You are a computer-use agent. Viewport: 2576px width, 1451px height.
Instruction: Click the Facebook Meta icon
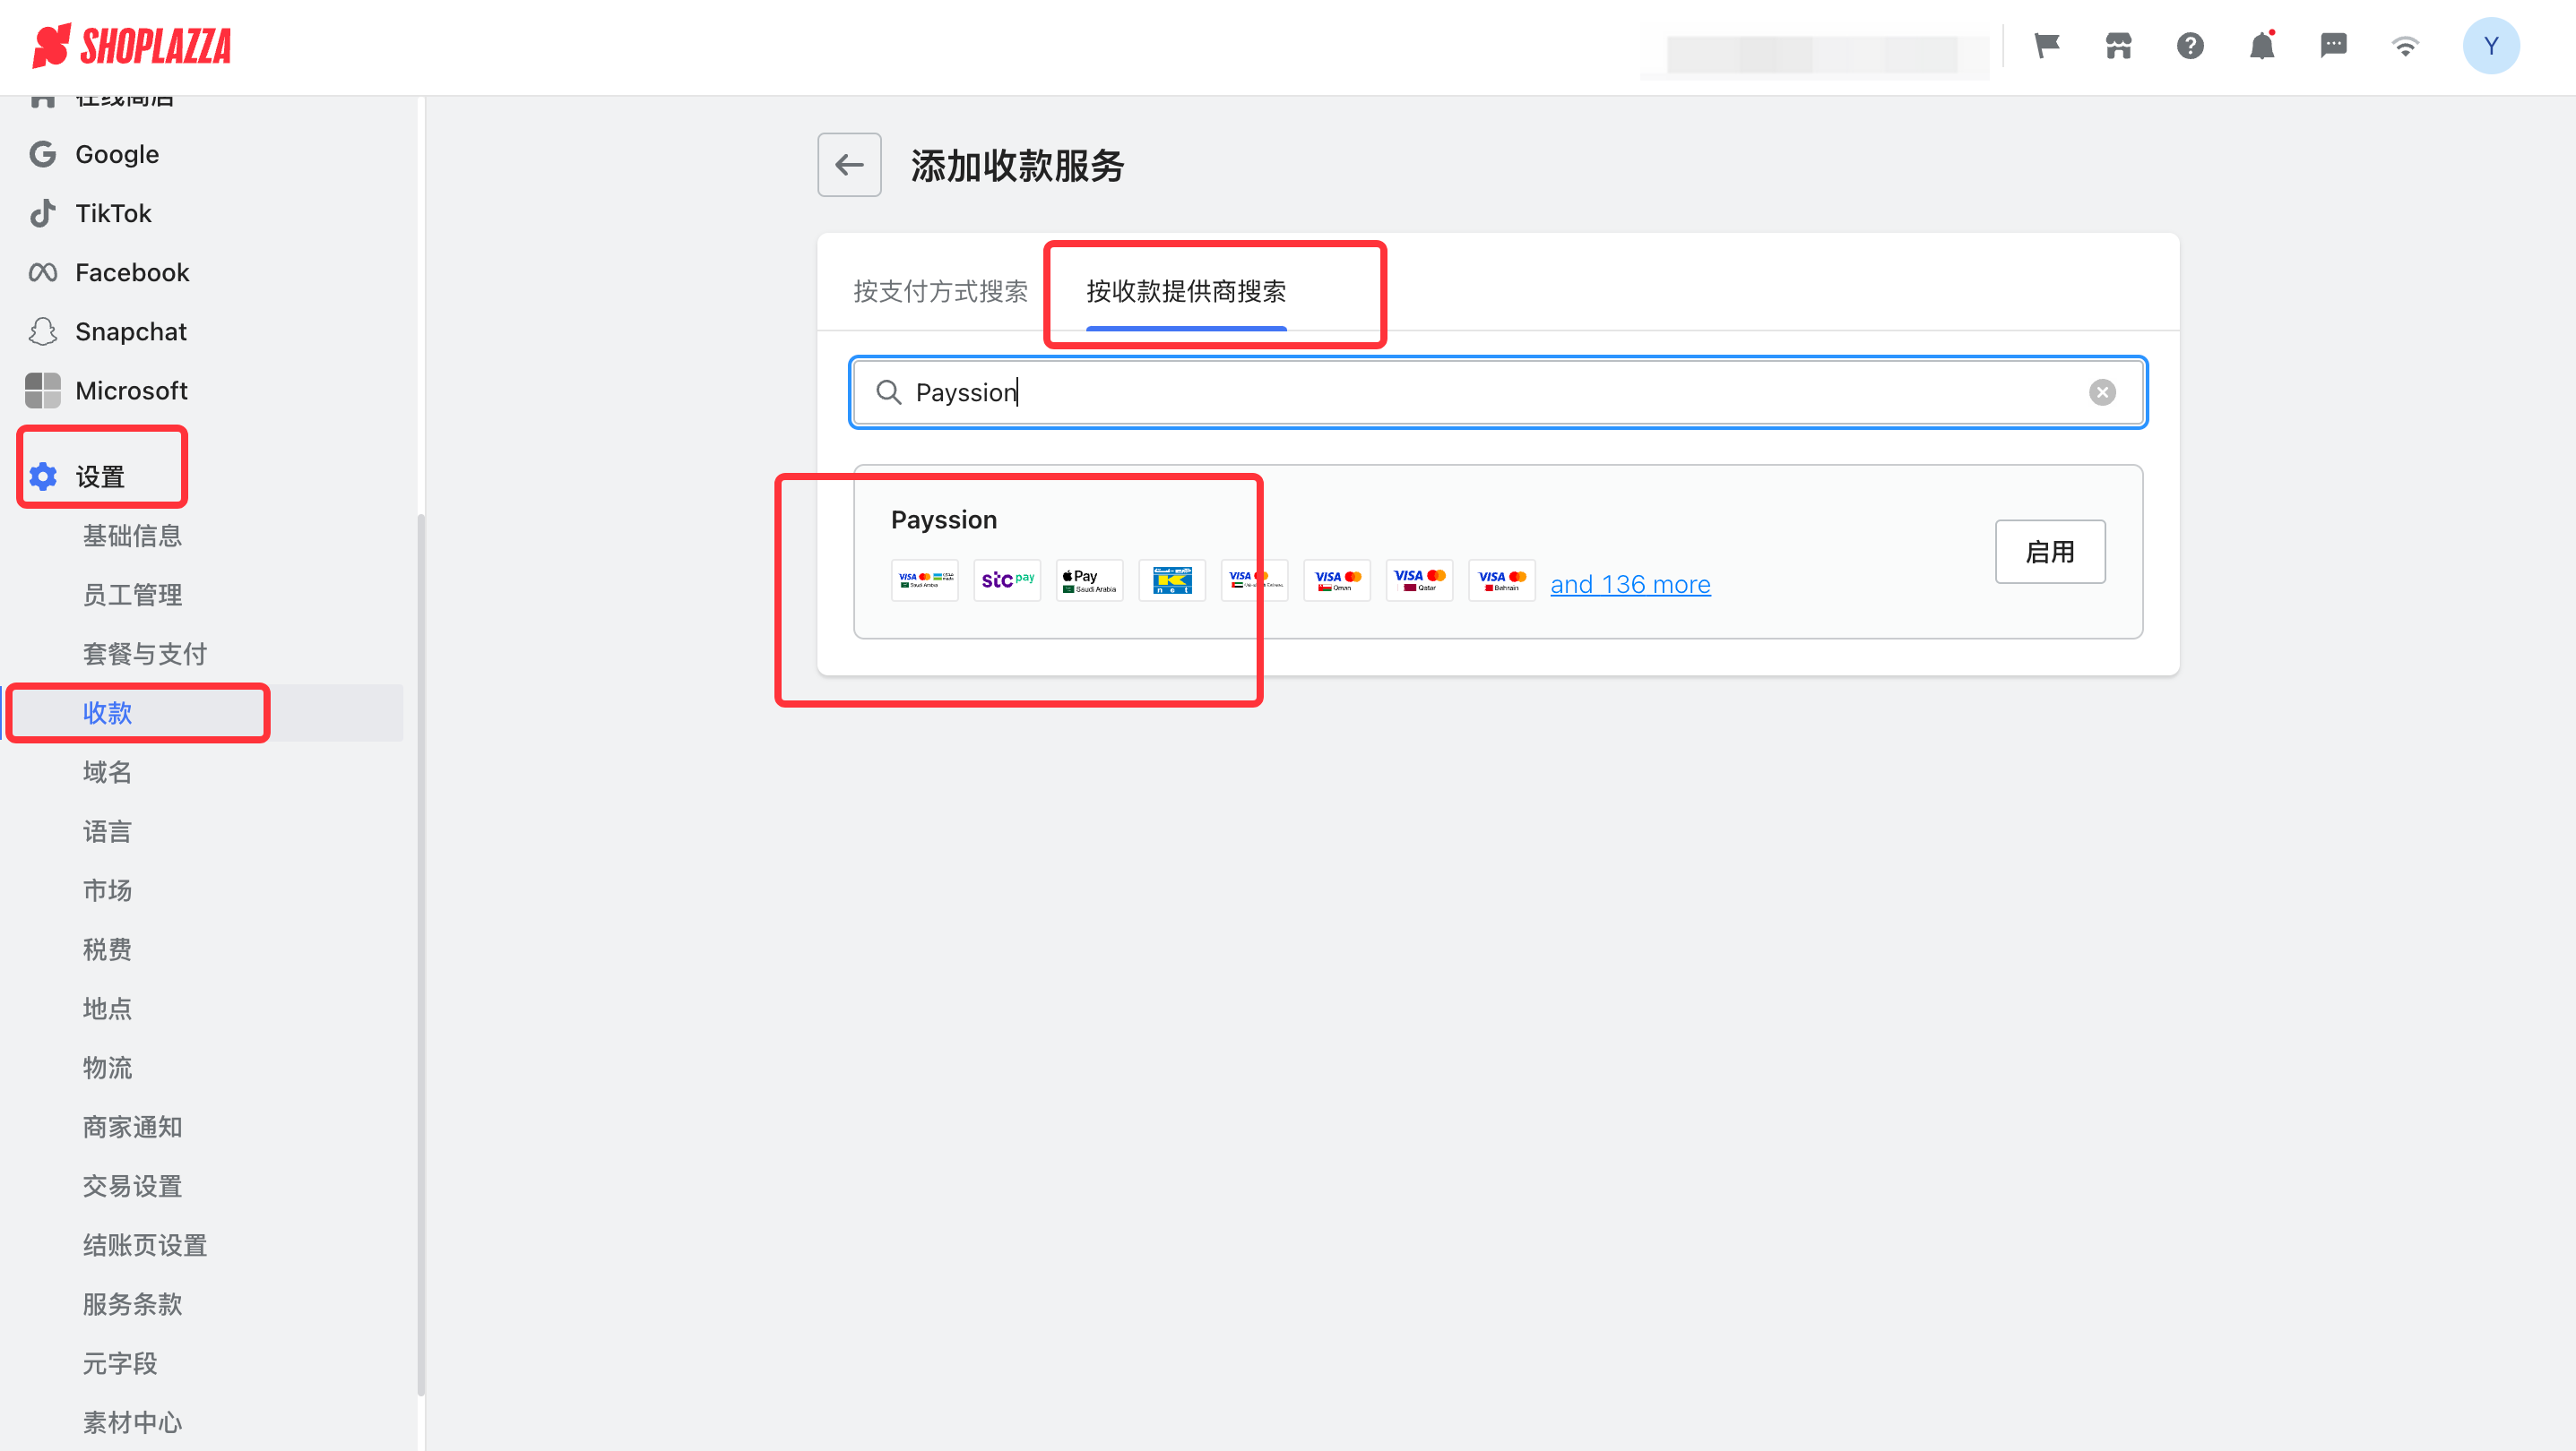(x=43, y=271)
